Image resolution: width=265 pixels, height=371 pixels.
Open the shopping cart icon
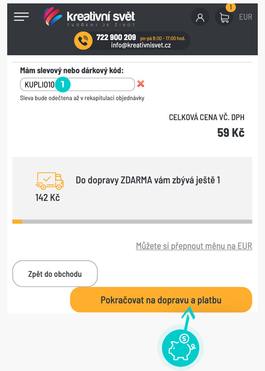[224, 17]
